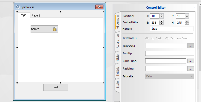Click the browse button next to Resizing

pyautogui.click(x=191, y=69)
